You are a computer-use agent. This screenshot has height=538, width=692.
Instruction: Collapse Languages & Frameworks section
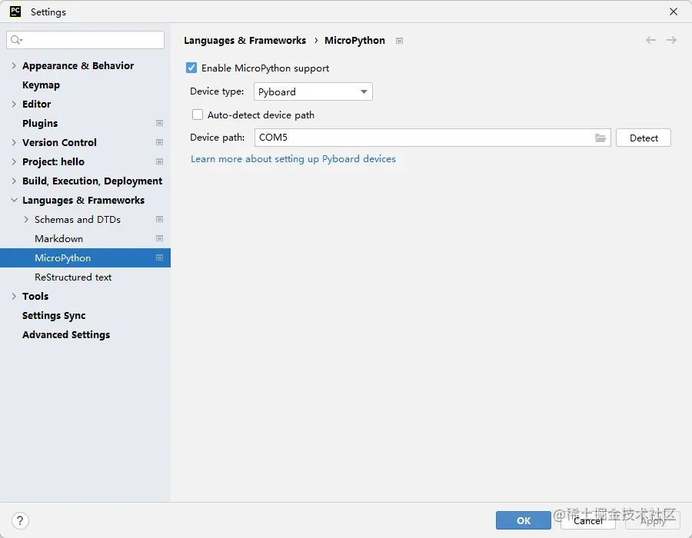point(14,200)
